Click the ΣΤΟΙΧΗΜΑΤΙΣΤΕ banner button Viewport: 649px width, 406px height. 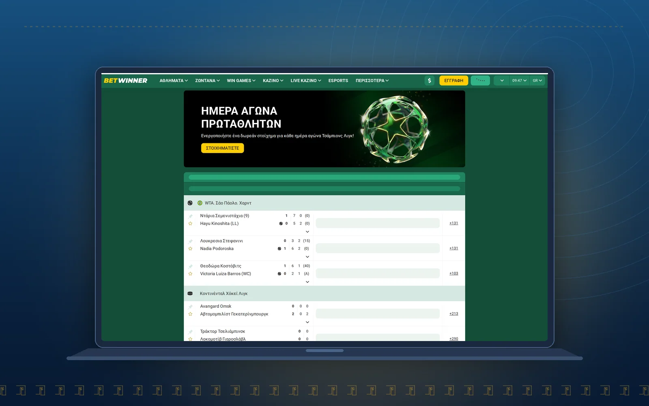tap(222, 148)
